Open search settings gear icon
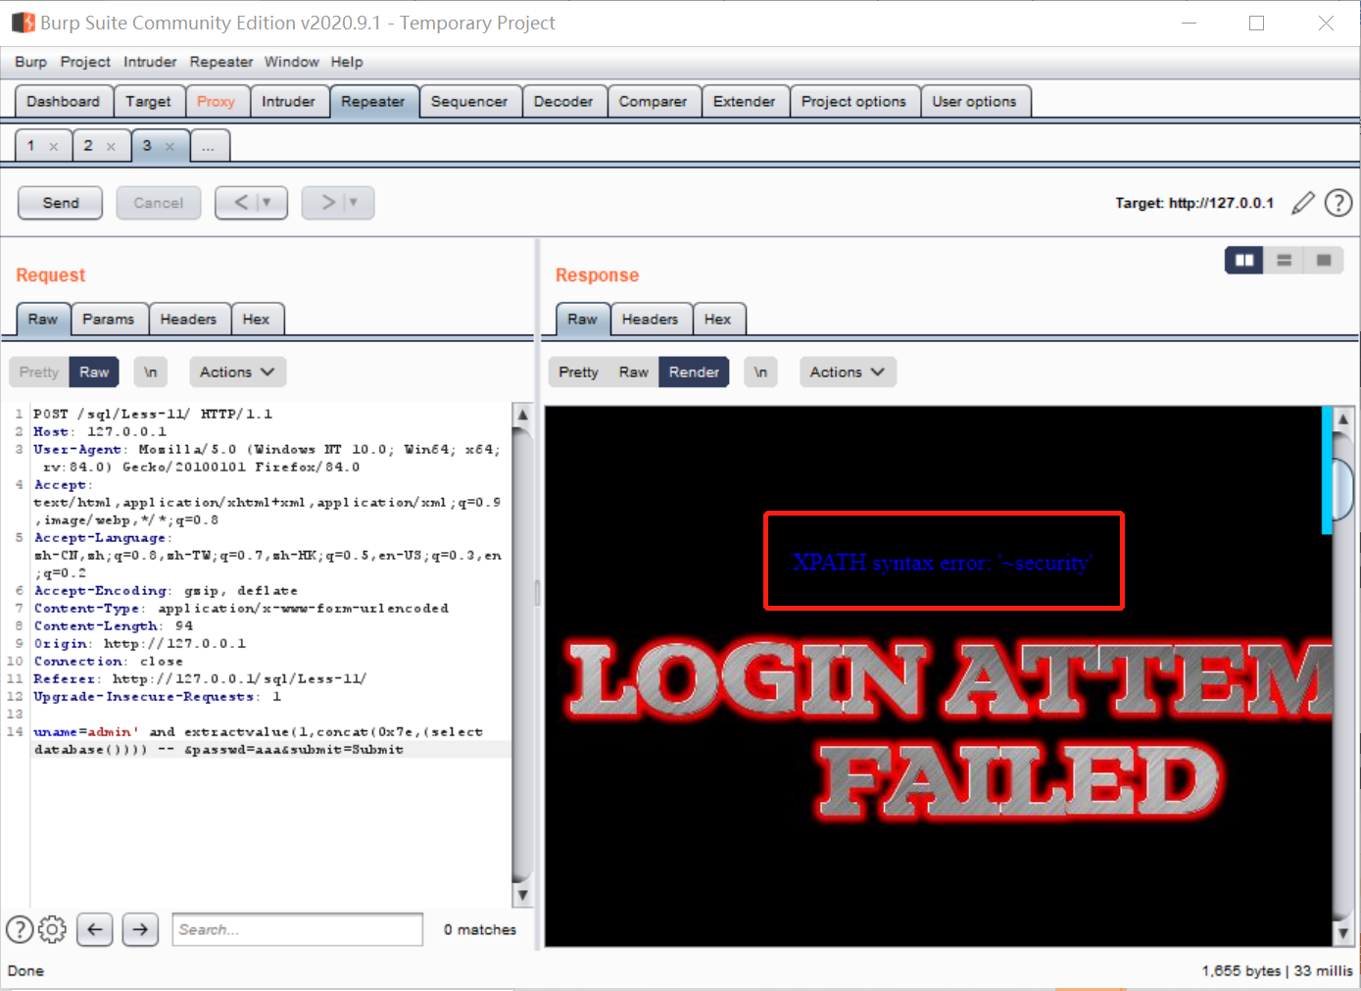 [x=52, y=929]
